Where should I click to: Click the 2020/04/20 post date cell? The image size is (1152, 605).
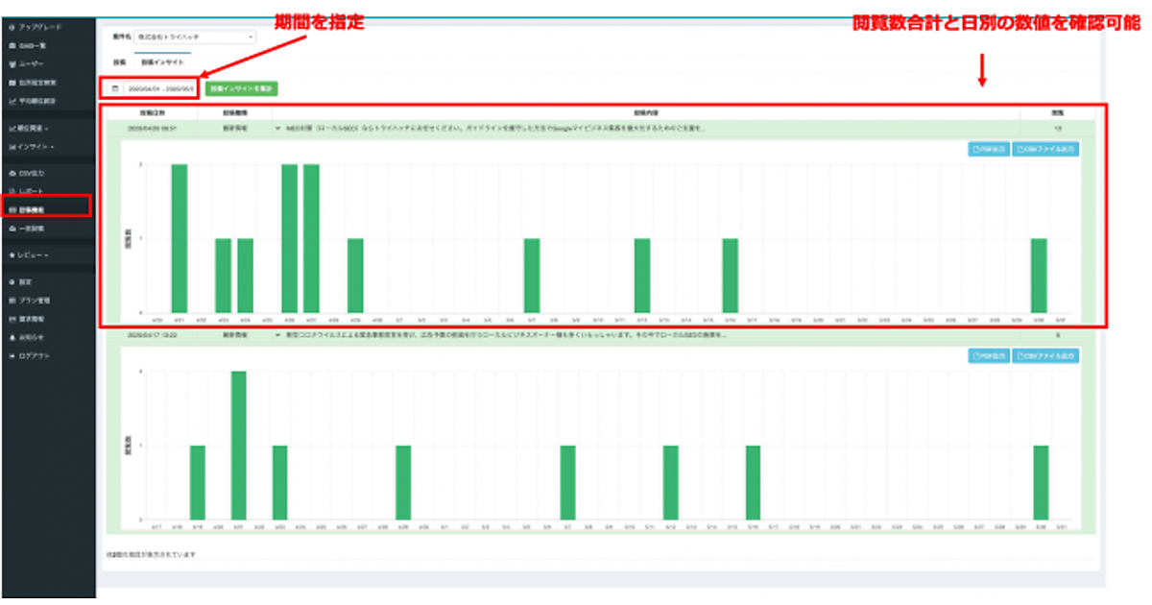151,127
